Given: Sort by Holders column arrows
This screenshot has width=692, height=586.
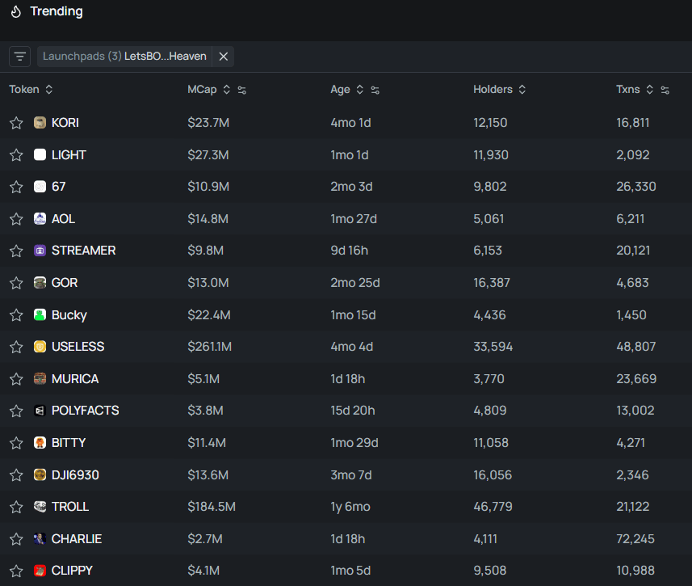Looking at the screenshot, I should tap(522, 90).
